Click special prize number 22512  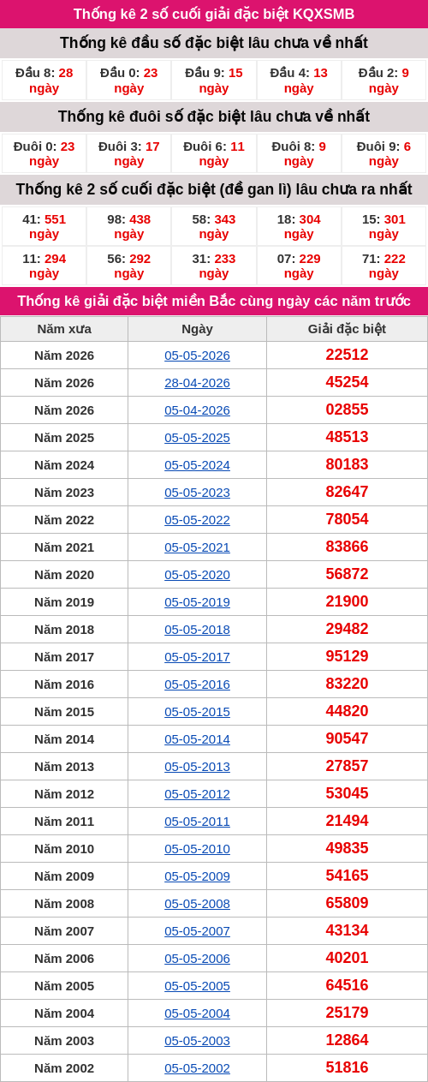pyautogui.click(x=347, y=355)
